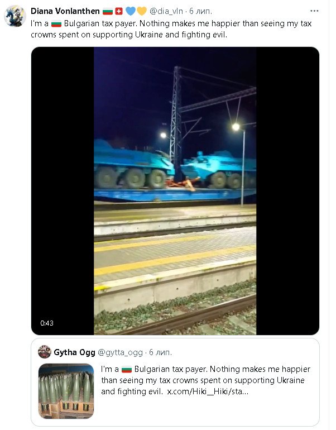Play the video of armored vehicles on train
The width and height of the screenshot is (336, 430).
click(175, 190)
